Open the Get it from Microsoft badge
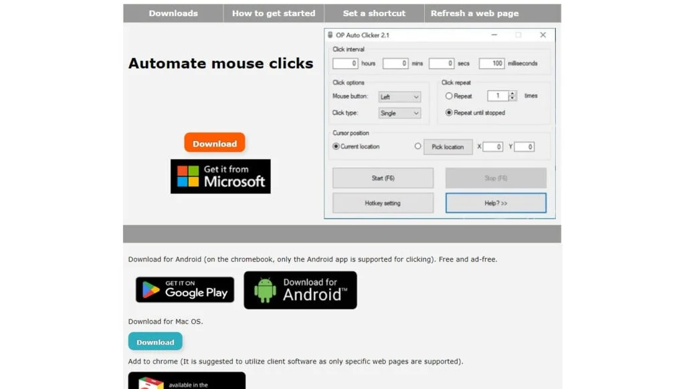Screen dimensions: 685x389 pos(221,176)
